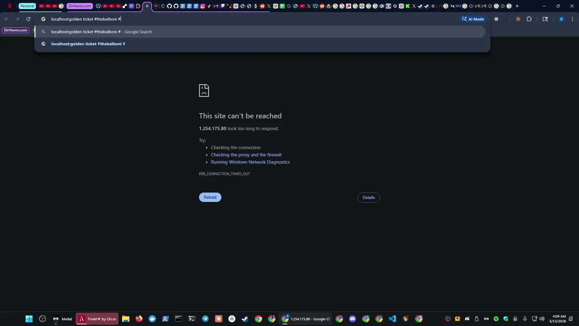Viewport: 579px width, 326px height.
Task: Open Medal from the taskbar
Action: (62, 319)
